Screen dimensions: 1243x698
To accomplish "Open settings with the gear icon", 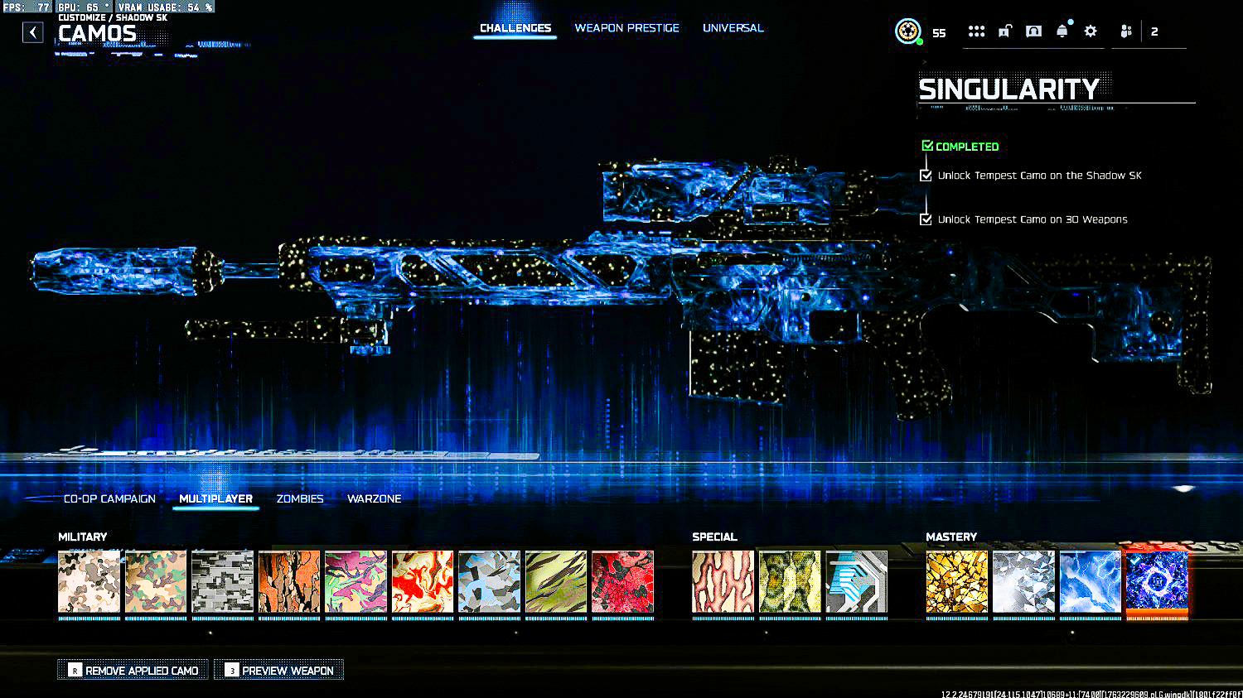I will 1091,31.
